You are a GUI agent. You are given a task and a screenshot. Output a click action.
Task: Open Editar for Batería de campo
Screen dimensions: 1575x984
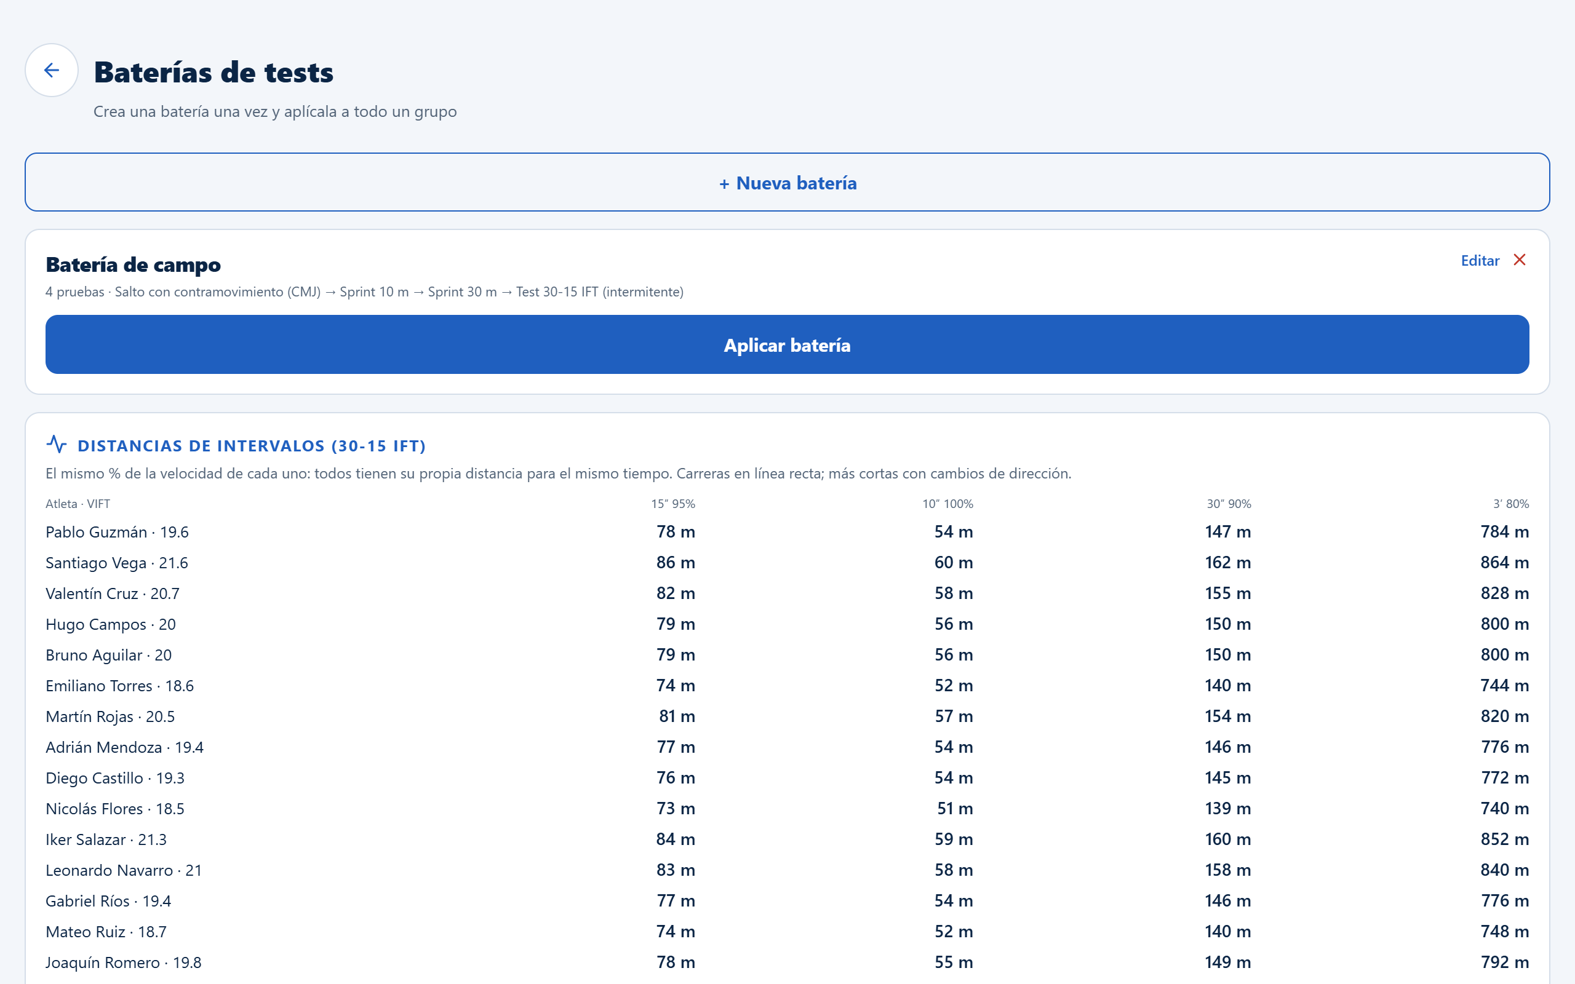(1480, 260)
